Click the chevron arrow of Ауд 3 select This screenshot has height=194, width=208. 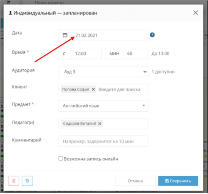click(x=145, y=71)
